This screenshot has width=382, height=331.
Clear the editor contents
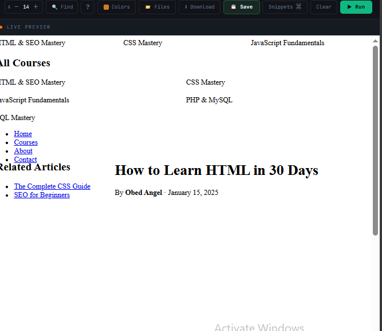click(x=324, y=7)
